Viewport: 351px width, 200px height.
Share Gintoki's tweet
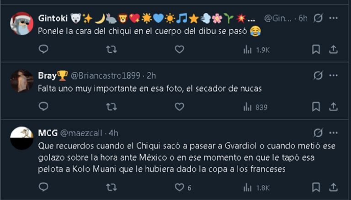tap(333, 49)
